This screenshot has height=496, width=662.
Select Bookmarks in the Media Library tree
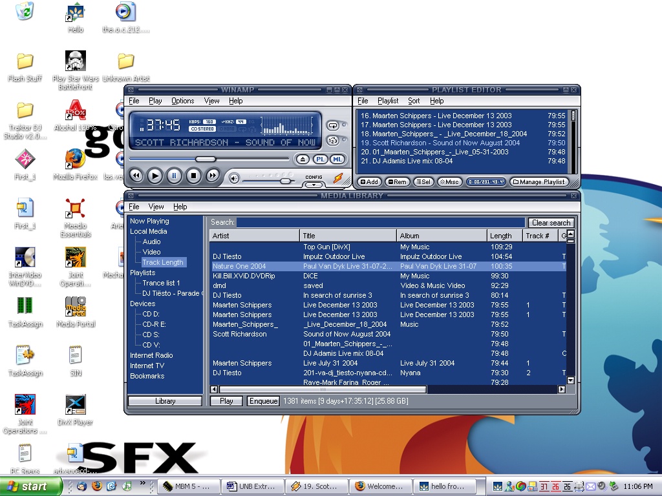point(147,377)
